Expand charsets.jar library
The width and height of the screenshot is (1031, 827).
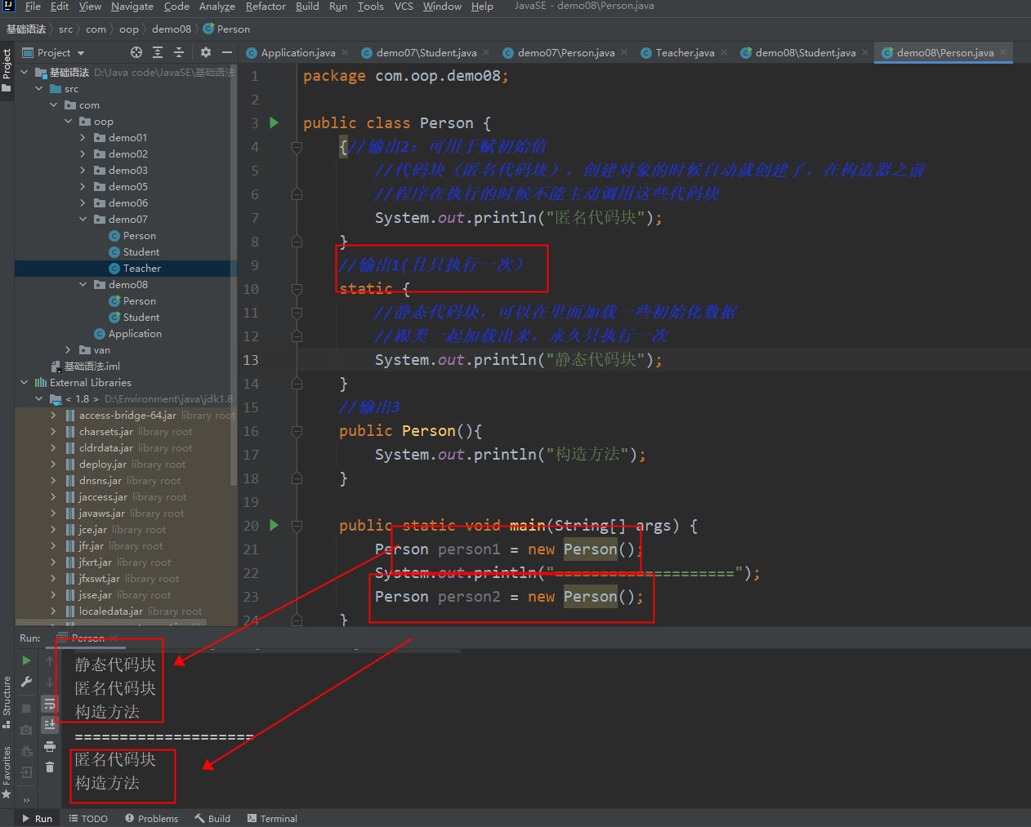54,431
